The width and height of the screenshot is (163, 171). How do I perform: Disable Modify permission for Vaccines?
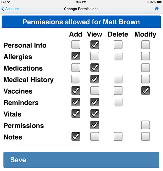pos(145,91)
